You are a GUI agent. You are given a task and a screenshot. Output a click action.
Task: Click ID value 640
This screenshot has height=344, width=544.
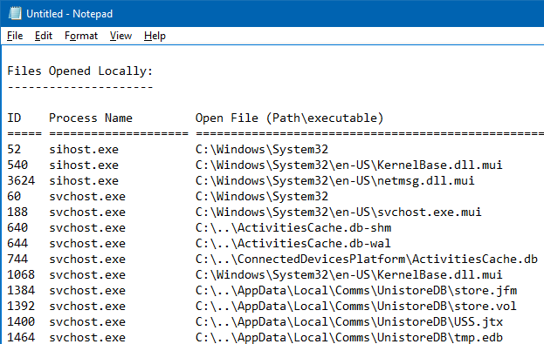pyautogui.click(x=17, y=227)
